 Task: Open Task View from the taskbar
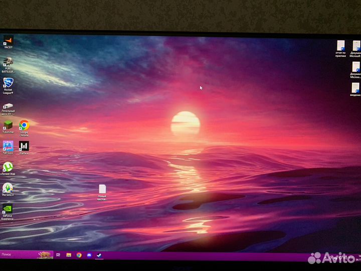[x=58, y=254]
